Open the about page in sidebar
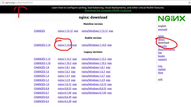191x107 pixels. tap(161, 39)
